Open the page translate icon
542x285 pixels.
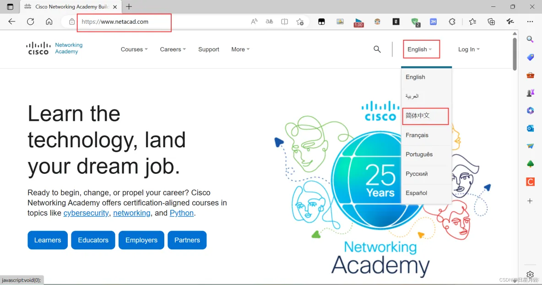pos(269,22)
